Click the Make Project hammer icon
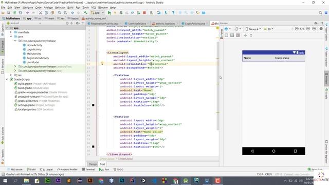329x185 pixels. click(85, 13)
